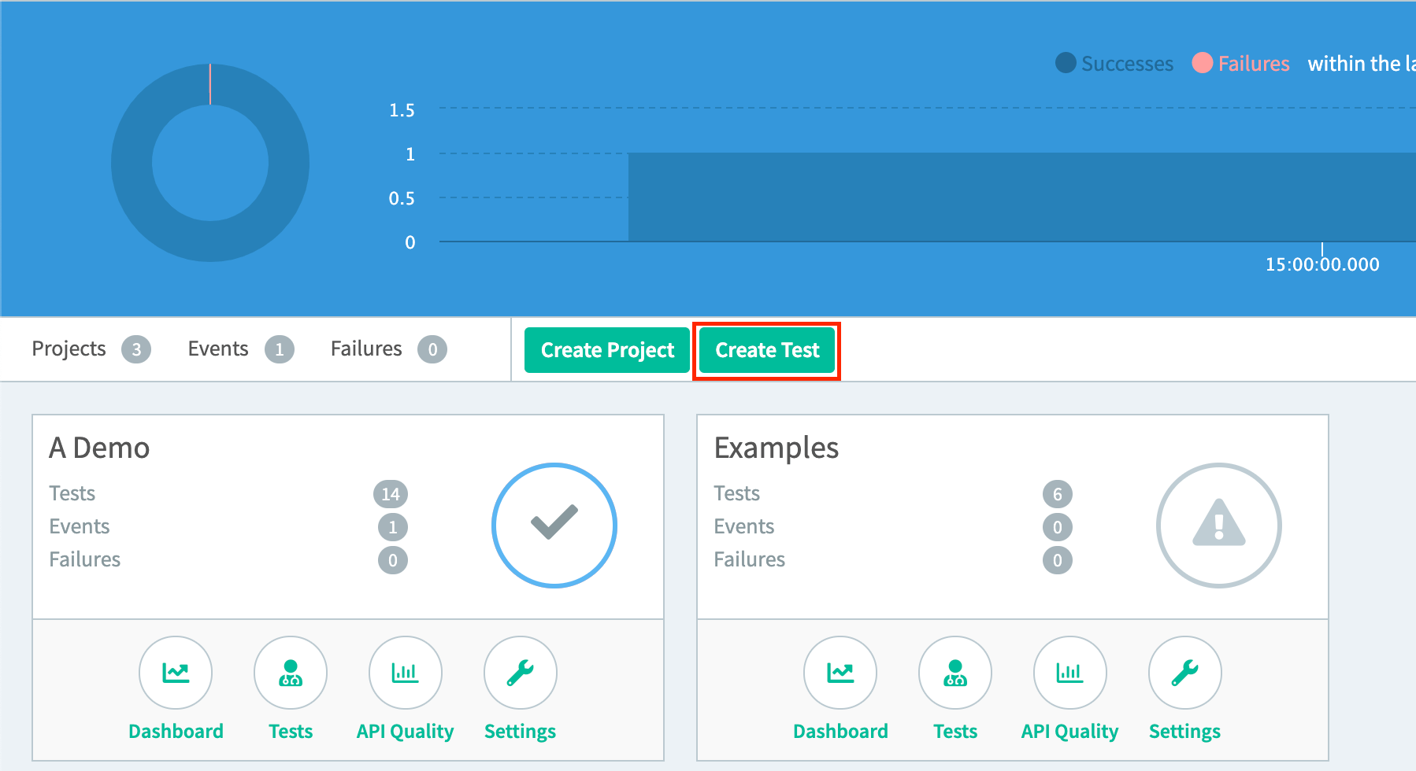Click the warning triangle icon for Examples
This screenshot has width=1416, height=771.
pyautogui.click(x=1218, y=525)
